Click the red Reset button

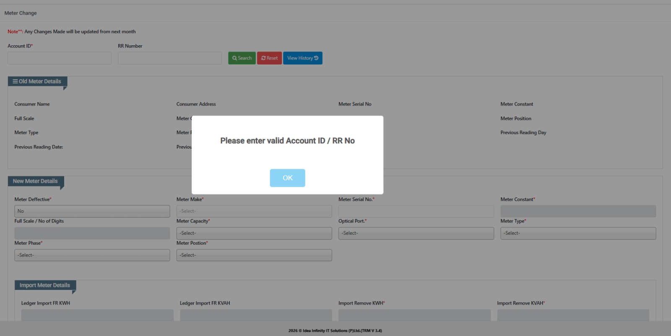[269, 58]
